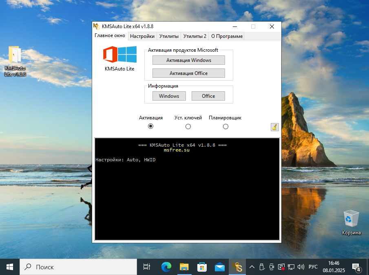This screenshot has height=275, width=369.
Task: Click the Office information button
Action: (x=208, y=96)
